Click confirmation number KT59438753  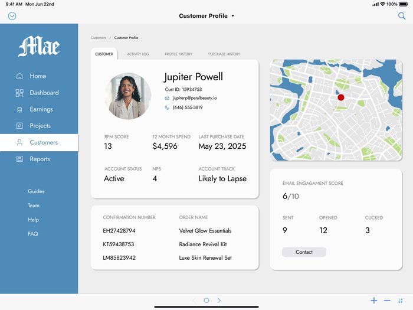point(119,244)
